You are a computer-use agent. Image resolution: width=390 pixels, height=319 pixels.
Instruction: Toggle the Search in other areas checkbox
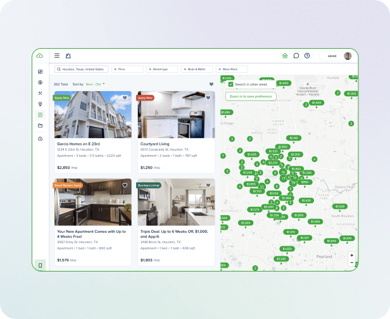[x=231, y=84]
